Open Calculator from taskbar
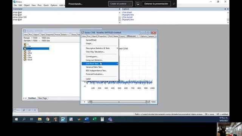Image resolution: width=242 pixels, height=136 pixels. coord(102,119)
